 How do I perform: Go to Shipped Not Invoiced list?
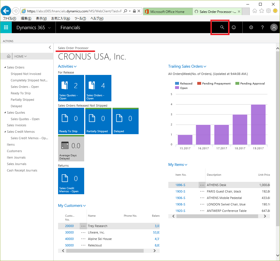pos(26,74)
